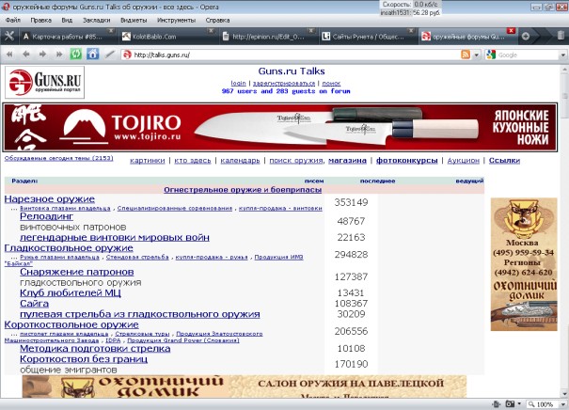Open a new tab with plus icon
This screenshot has width=569, height=410.
click(526, 36)
